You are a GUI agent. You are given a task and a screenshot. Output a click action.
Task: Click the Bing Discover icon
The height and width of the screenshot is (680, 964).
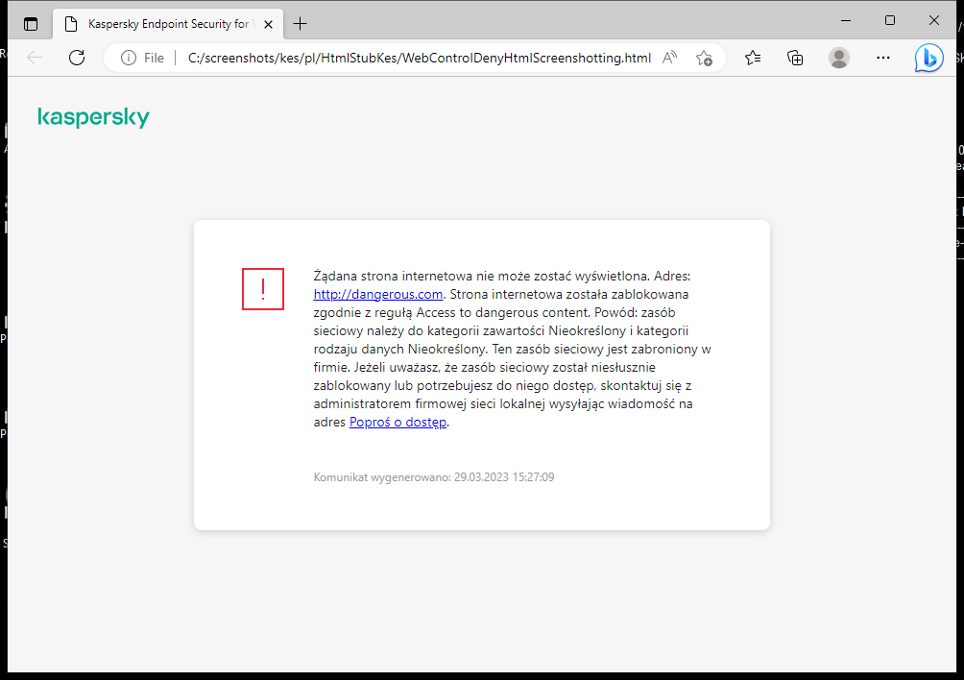[928, 58]
